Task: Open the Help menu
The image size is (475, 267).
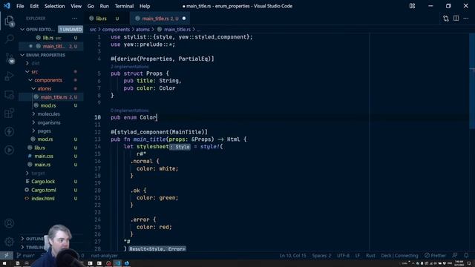Action: (145, 6)
